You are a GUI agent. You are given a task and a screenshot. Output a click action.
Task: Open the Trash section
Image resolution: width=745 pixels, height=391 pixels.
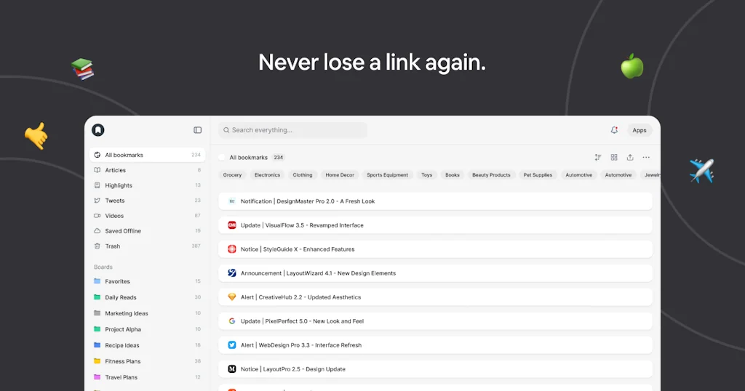click(112, 246)
